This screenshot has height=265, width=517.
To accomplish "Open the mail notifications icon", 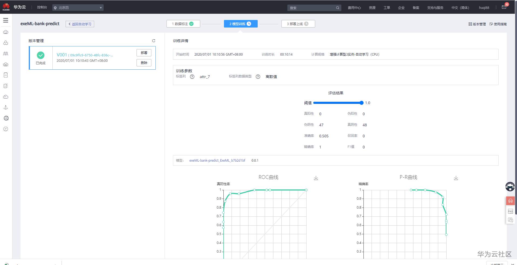I will pos(504,7).
